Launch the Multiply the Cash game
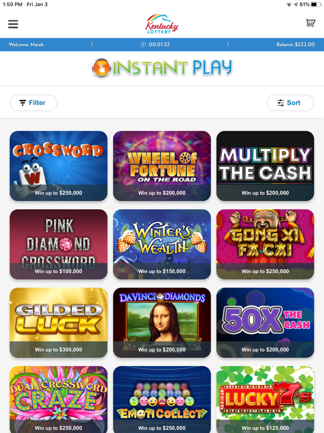324x433 pixels. point(265,166)
